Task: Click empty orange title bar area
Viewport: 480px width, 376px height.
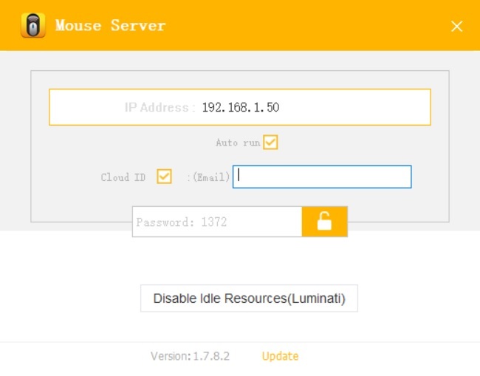Action: click(310, 26)
